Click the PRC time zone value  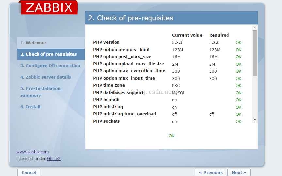[x=176, y=86]
